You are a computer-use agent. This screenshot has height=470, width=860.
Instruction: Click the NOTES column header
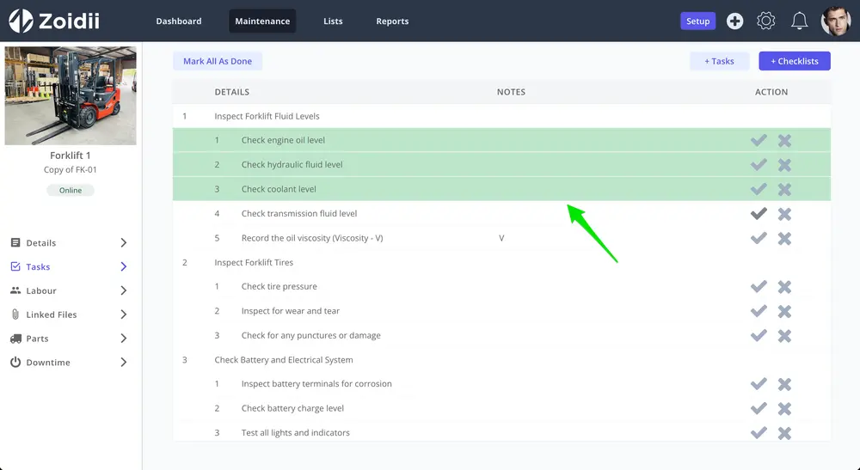[x=511, y=92]
